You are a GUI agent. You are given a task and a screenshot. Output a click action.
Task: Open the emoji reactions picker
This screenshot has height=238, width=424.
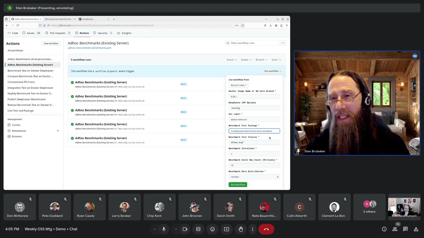click(x=212, y=229)
